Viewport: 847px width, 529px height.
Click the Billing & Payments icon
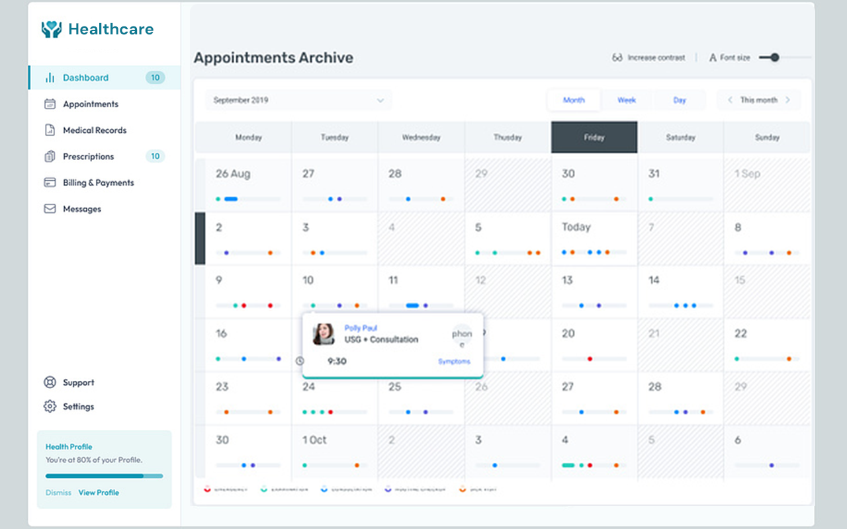click(49, 183)
